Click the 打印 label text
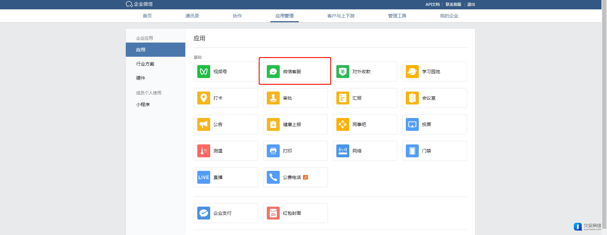Image resolution: width=607 pixels, height=235 pixels. pyautogui.click(x=287, y=151)
